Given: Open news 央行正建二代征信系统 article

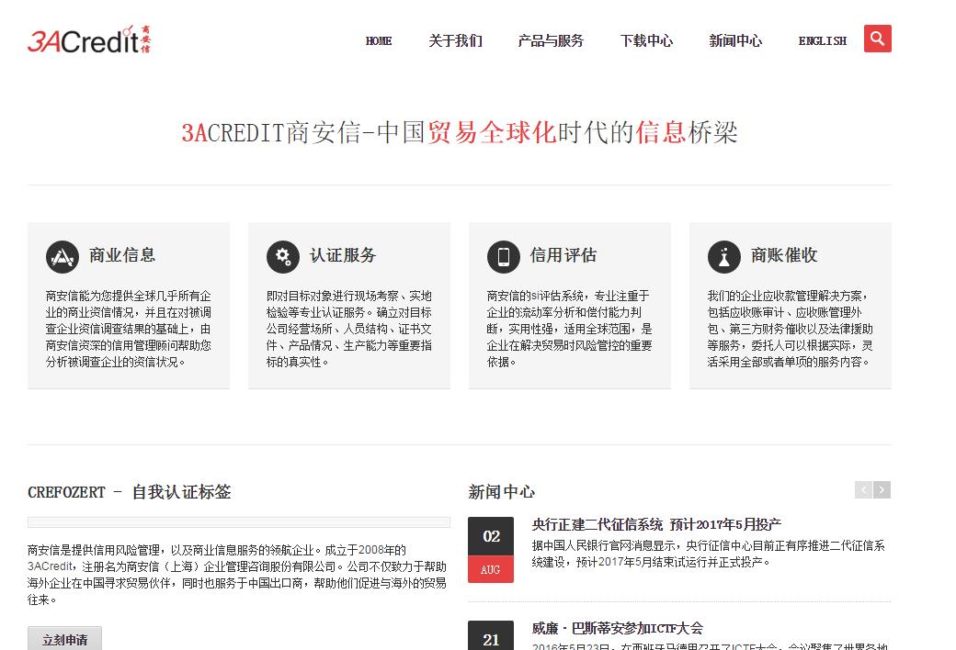Looking at the screenshot, I should 656,524.
